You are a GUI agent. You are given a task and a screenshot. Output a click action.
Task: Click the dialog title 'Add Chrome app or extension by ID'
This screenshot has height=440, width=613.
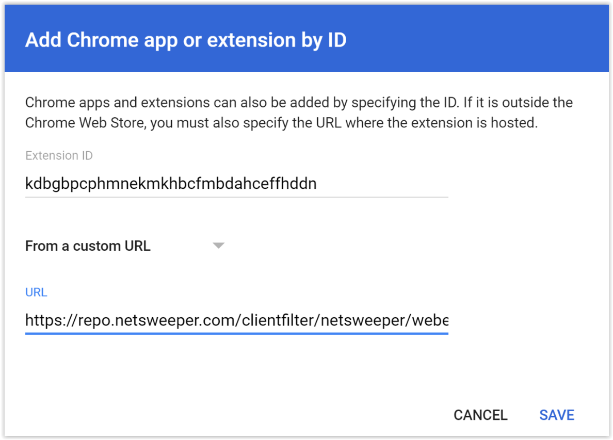click(x=186, y=40)
